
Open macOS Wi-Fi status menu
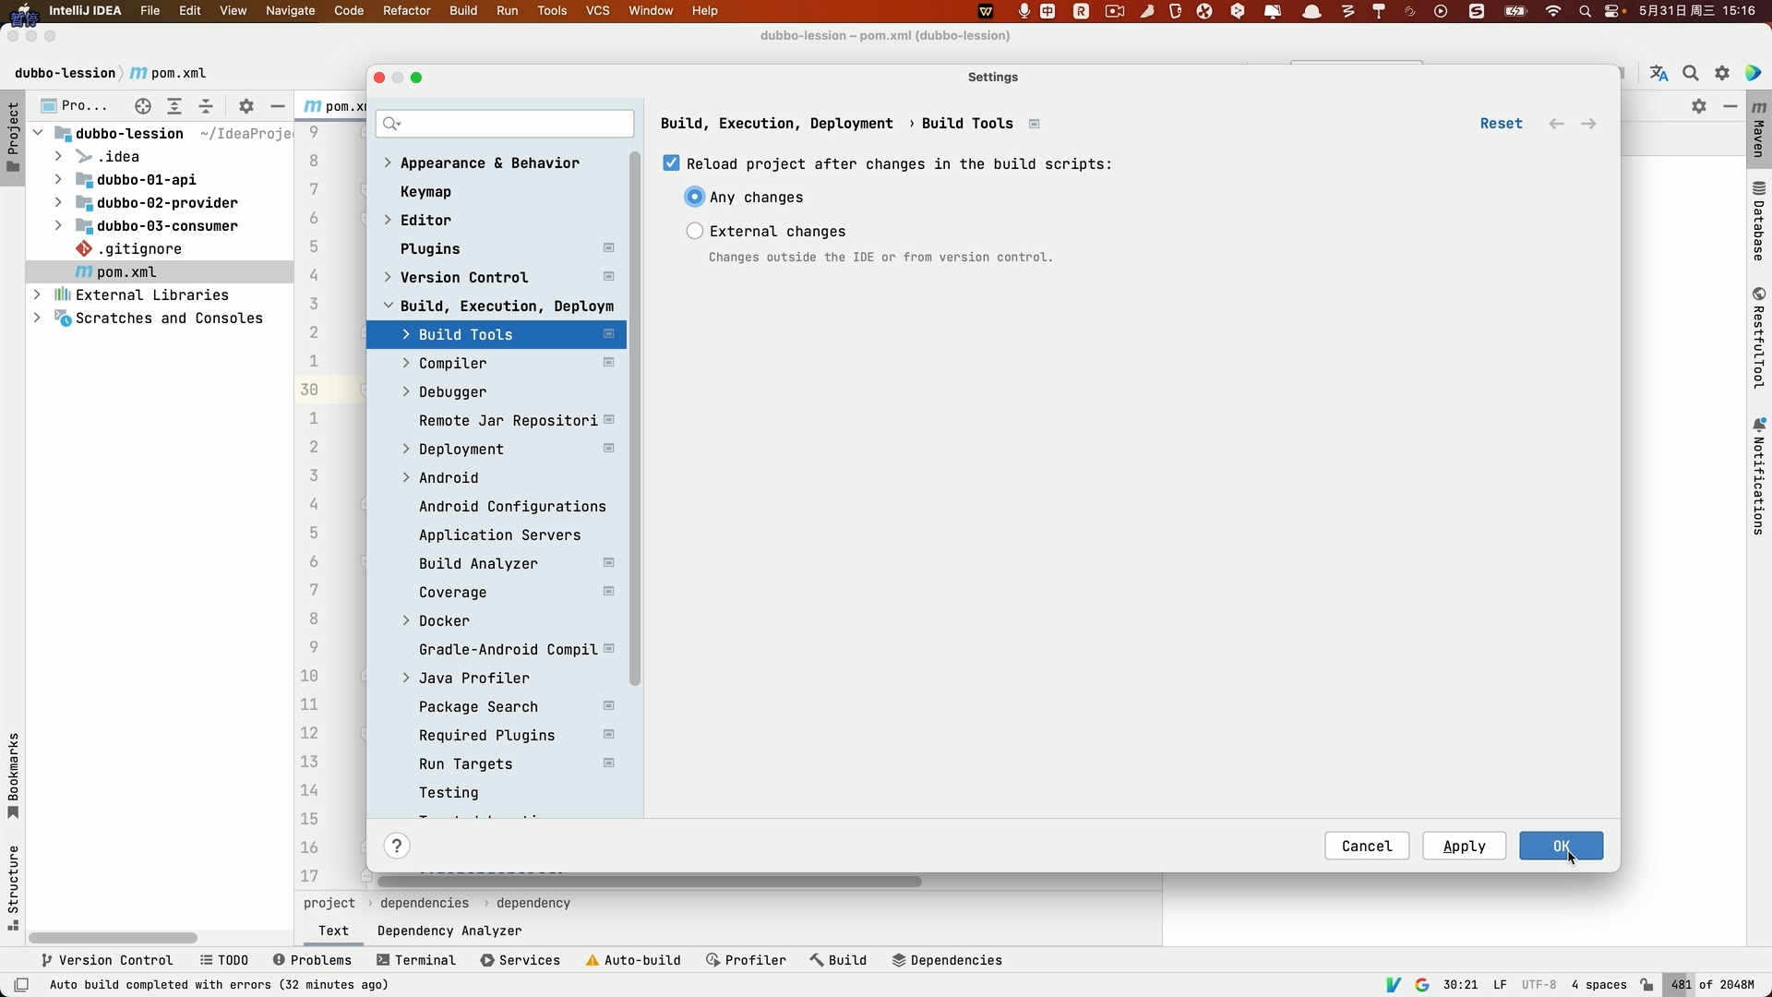1553,11
